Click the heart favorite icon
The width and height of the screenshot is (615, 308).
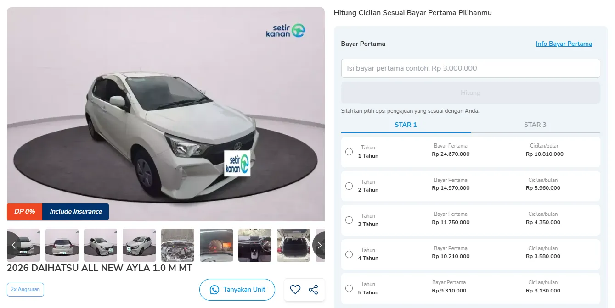[x=295, y=290]
